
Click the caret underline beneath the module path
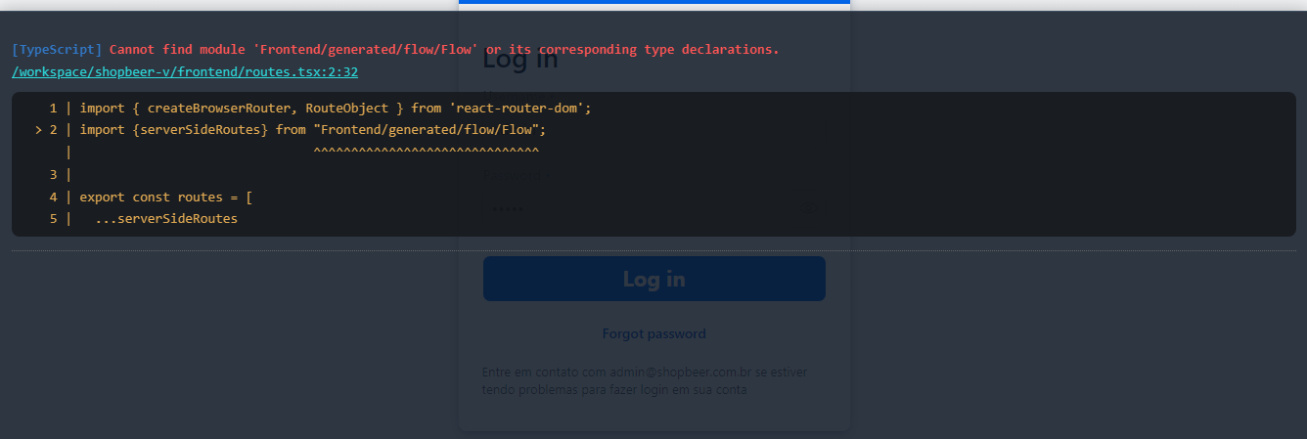[426, 152]
